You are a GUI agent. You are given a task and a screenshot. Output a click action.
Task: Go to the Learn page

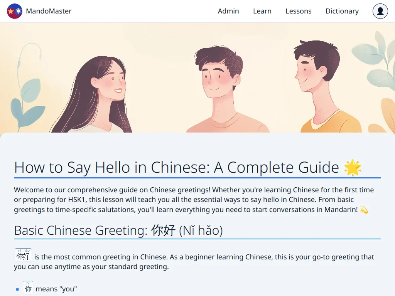coord(262,11)
